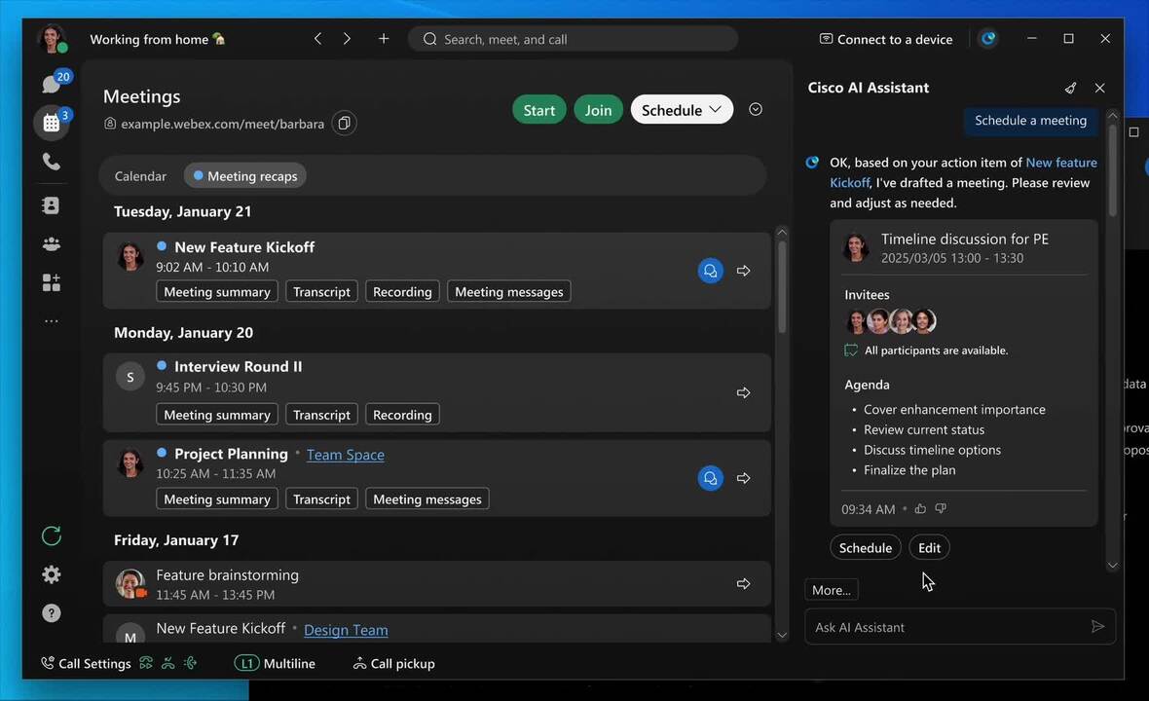This screenshot has height=701, width=1149.
Task: Click the plus icon near search
Action: pos(384,39)
